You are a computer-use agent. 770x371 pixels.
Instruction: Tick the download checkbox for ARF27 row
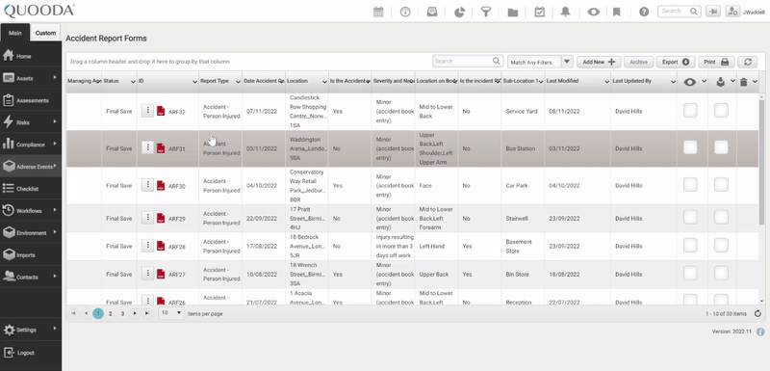click(721, 274)
